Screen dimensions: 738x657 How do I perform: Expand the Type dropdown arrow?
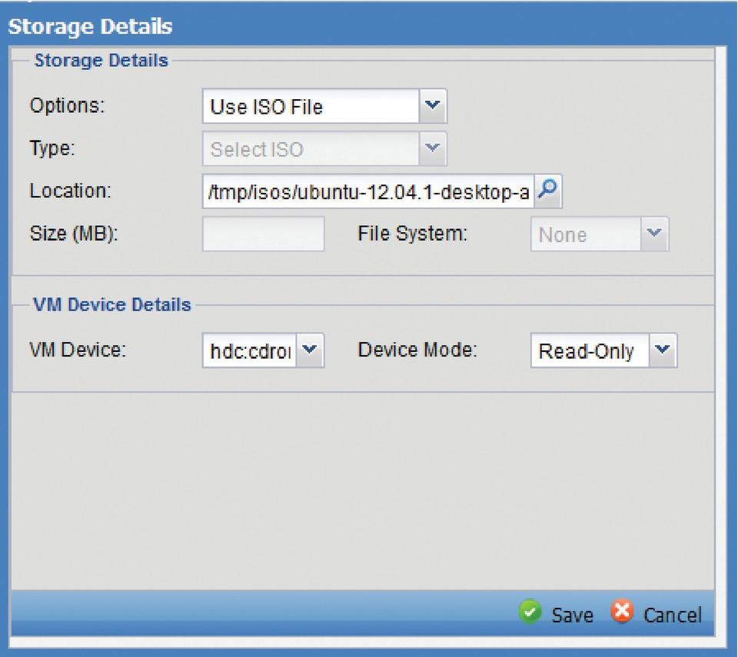pos(433,148)
